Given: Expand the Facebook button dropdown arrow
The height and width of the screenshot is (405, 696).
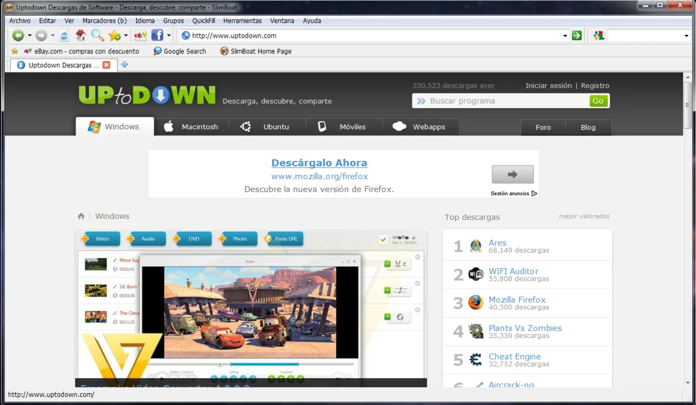Looking at the screenshot, I should [x=169, y=35].
